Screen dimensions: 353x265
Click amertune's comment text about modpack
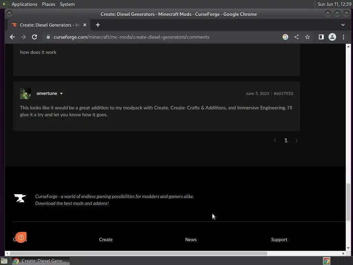point(156,111)
